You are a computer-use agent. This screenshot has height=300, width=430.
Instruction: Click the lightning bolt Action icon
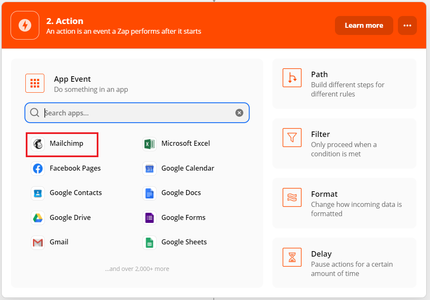(x=25, y=25)
